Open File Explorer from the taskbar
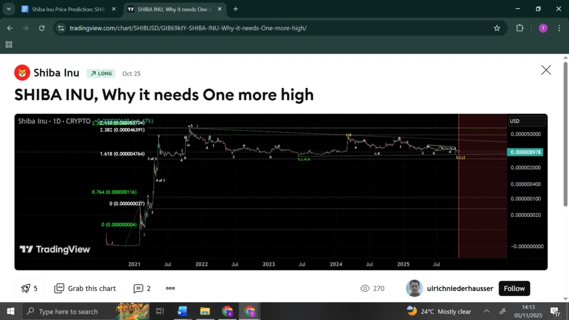The width and height of the screenshot is (569, 320). coord(205,311)
